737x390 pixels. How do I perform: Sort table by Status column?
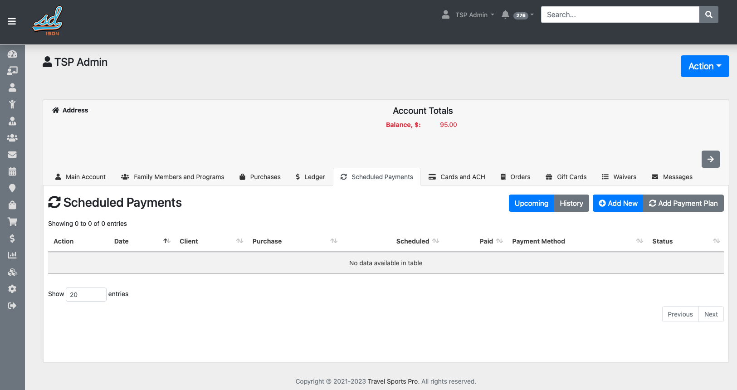click(685, 241)
